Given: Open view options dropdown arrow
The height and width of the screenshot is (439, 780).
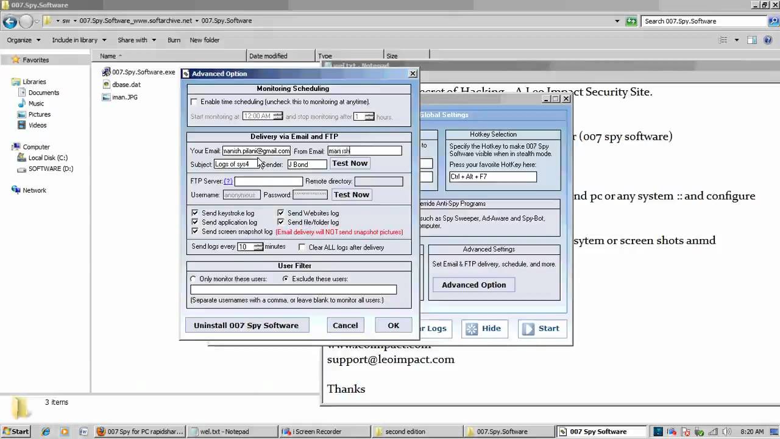Looking at the screenshot, I should coord(736,40).
